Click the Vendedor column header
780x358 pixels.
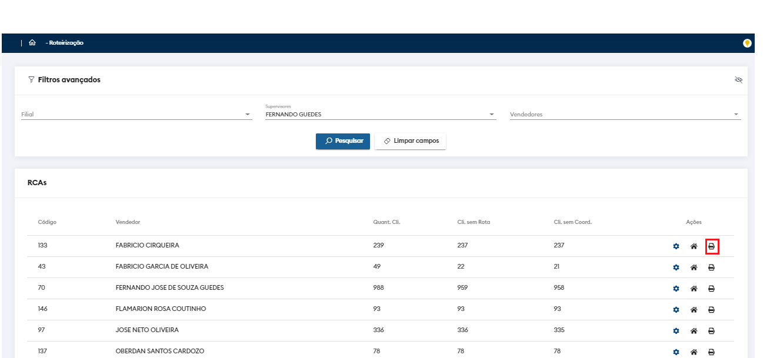pos(128,222)
